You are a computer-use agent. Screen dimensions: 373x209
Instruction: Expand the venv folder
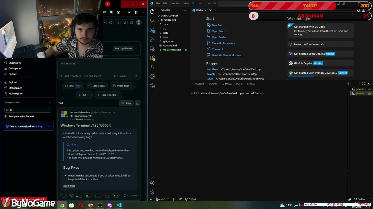pyautogui.click(x=165, y=37)
